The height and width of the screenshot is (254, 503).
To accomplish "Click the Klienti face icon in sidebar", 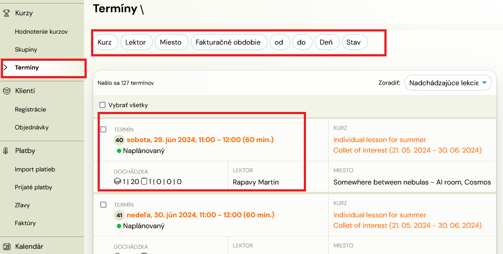I will pyautogui.click(x=7, y=91).
